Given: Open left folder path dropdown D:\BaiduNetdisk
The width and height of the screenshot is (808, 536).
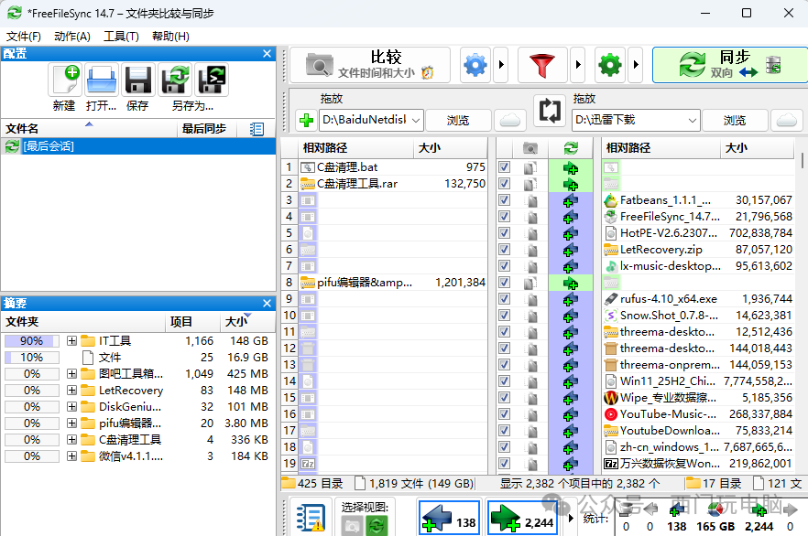Looking at the screenshot, I should point(415,121).
